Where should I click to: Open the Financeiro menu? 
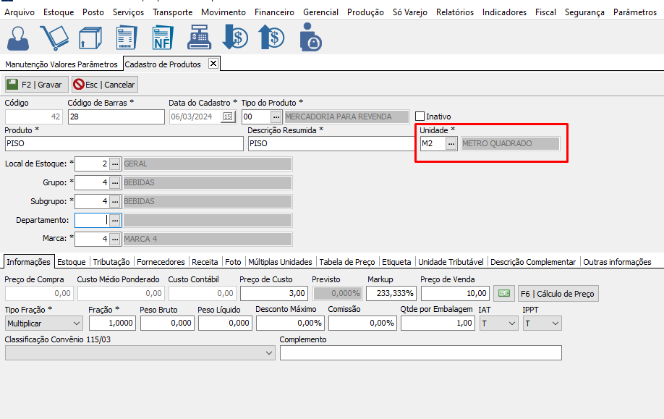274,12
